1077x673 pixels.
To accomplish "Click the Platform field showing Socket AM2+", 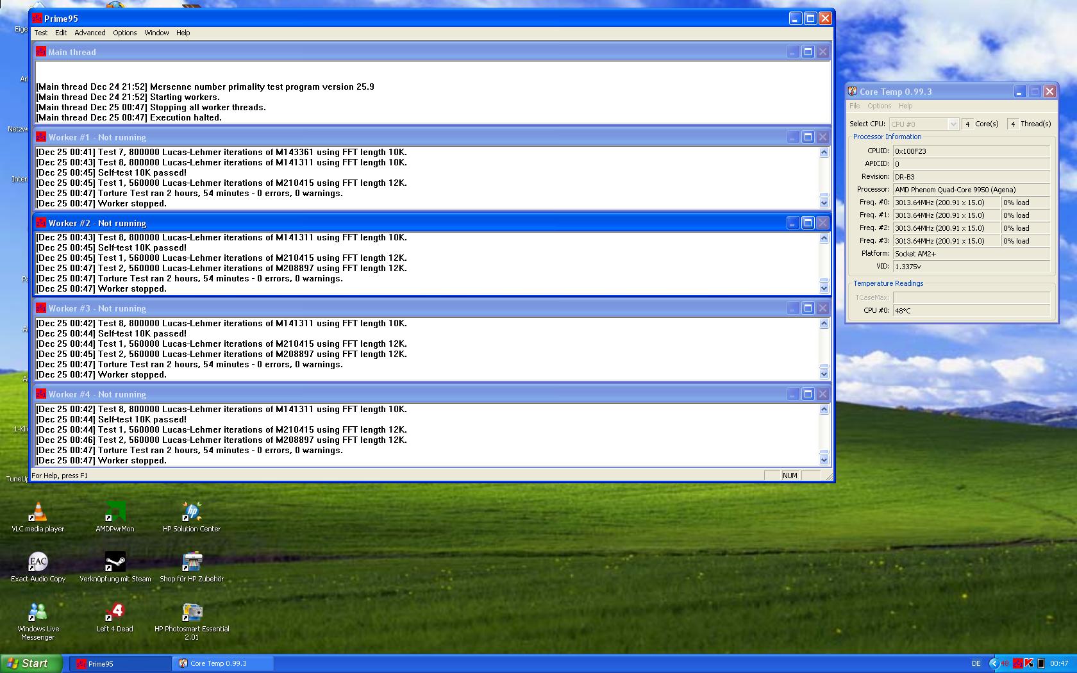I will [971, 254].
